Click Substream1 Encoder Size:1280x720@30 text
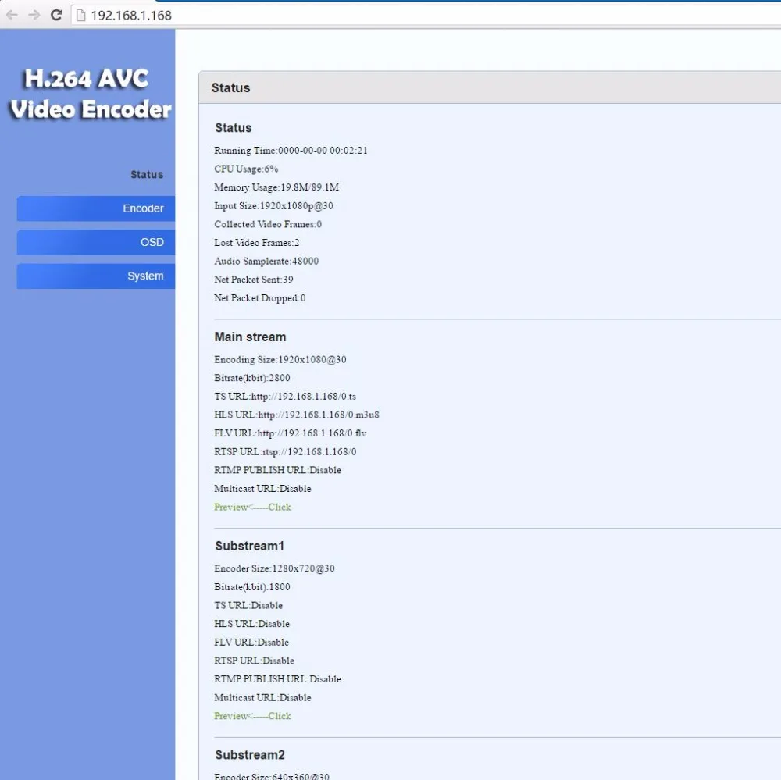781x780 pixels. click(x=274, y=568)
